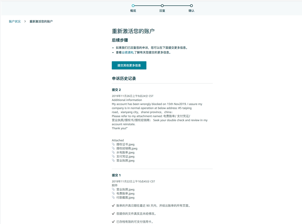Click the 提交其他更多信息 button

click(x=129, y=65)
